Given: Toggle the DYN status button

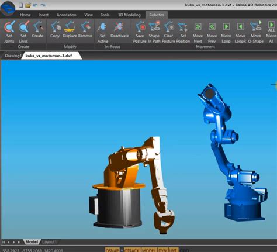Looking at the screenshot, I should point(162,250).
